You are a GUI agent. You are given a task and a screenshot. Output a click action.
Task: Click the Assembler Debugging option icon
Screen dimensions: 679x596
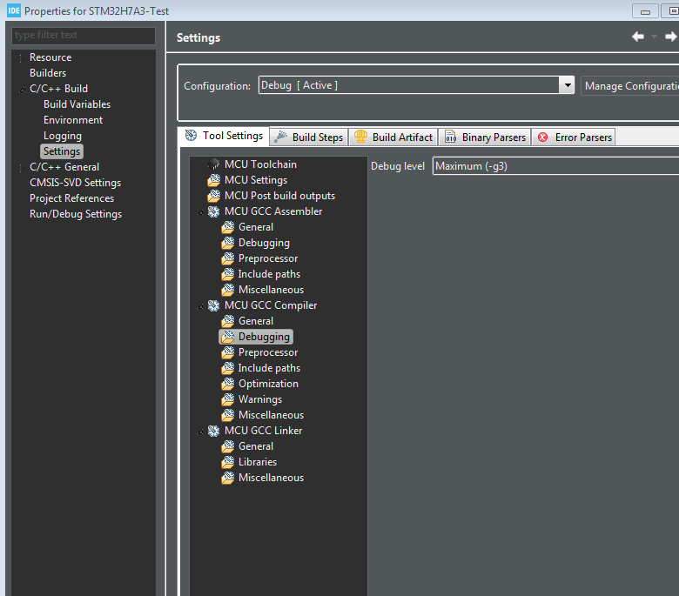228,243
